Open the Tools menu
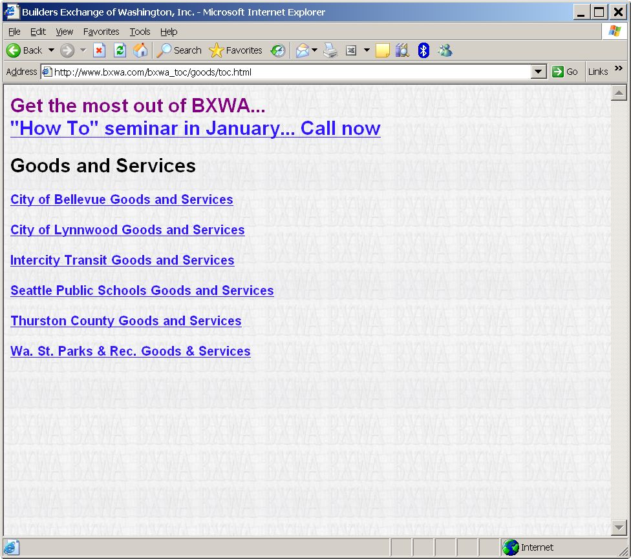 (140, 32)
